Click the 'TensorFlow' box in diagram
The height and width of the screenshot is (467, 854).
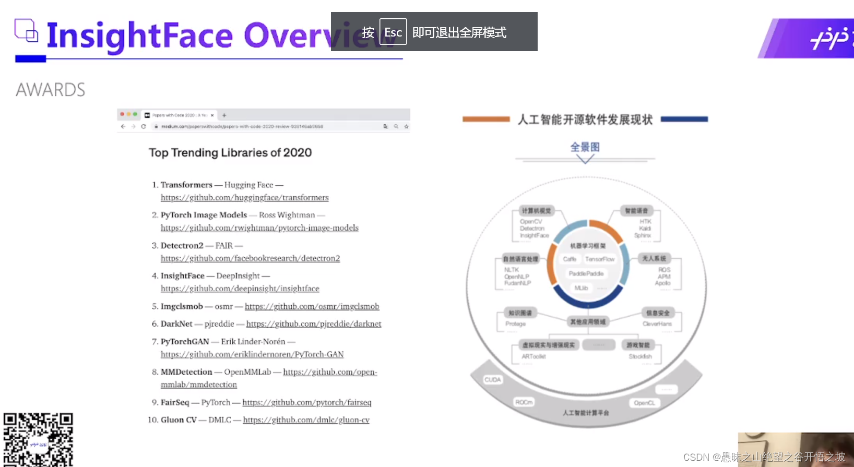tap(600, 259)
